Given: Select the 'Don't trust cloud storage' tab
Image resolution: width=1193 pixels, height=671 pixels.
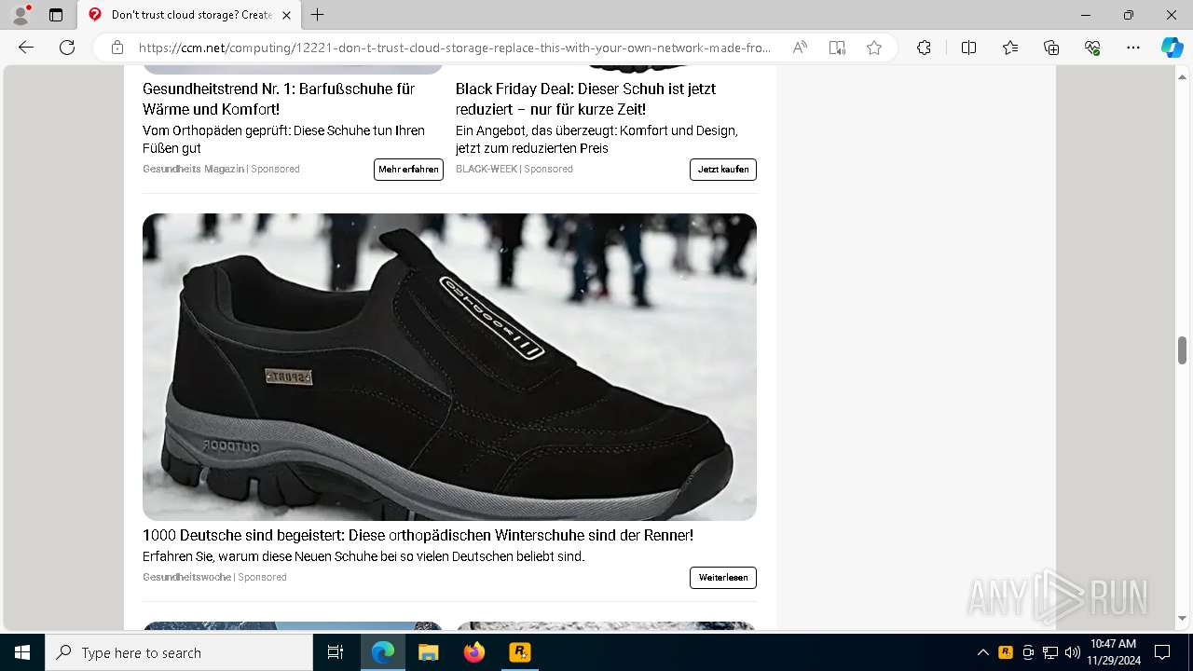Looking at the screenshot, I should [189, 15].
